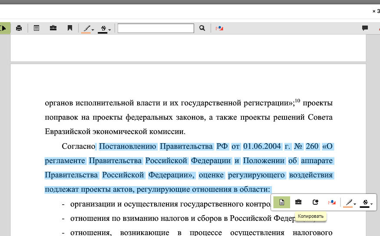
Task: Select the highlighter pen tool in top toolbar
Action: coord(86,29)
